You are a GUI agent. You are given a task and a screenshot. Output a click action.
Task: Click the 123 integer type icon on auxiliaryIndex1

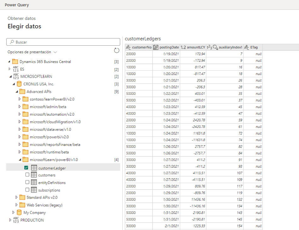click(x=209, y=47)
